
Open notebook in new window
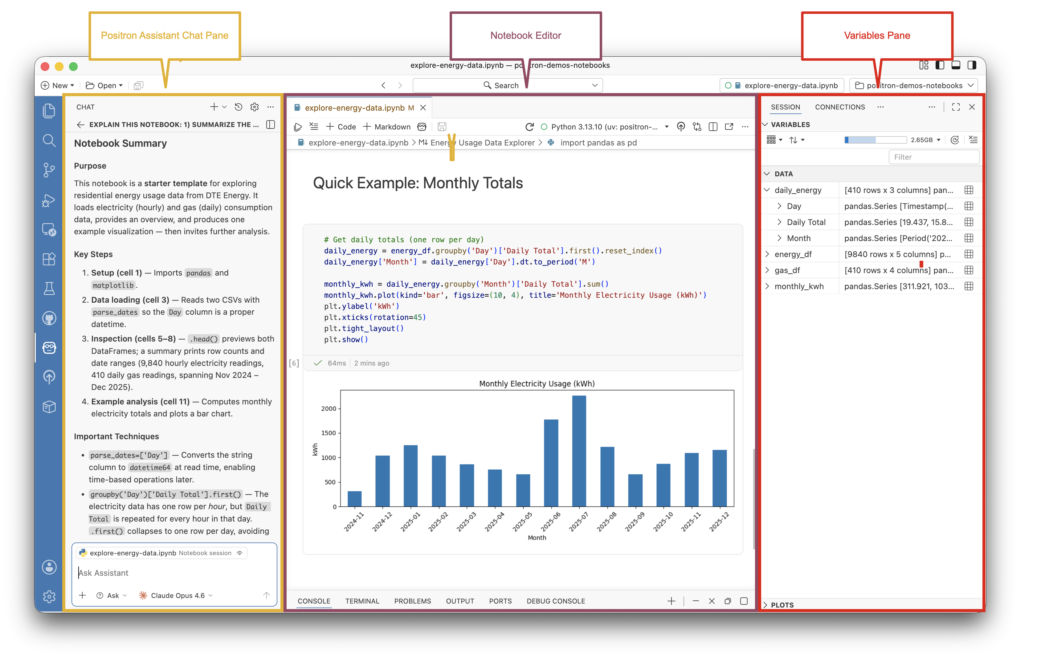(x=729, y=127)
